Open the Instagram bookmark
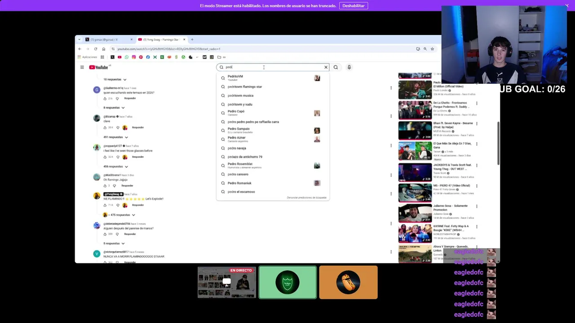The image size is (575, 323). pos(133,57)
